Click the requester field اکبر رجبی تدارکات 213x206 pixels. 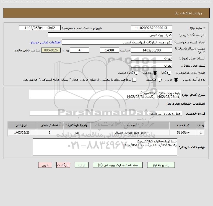pyautogui.click(x=117, y=42)
